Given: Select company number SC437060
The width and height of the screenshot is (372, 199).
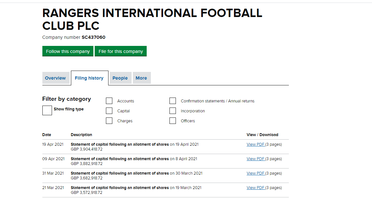Looking at the screenshot, I should point(93,37).
